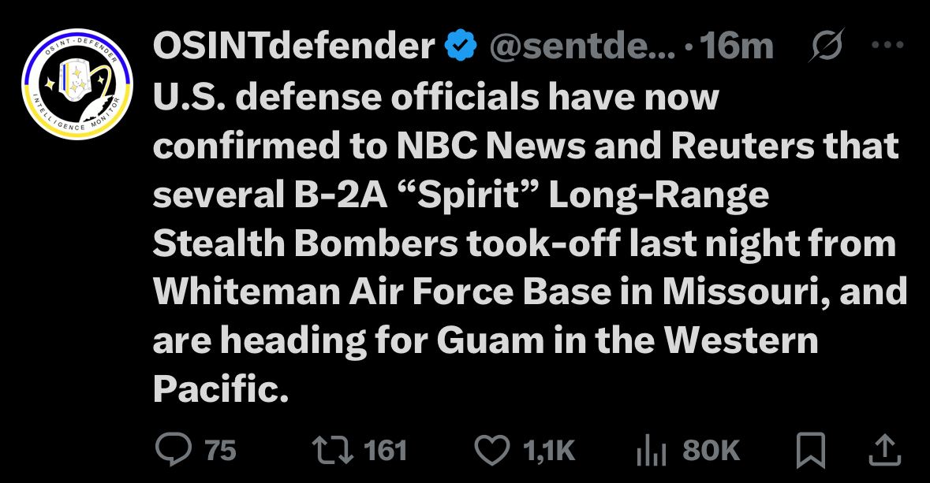
Task: Click the 1,1K likes count
Action: coord(549,451)
